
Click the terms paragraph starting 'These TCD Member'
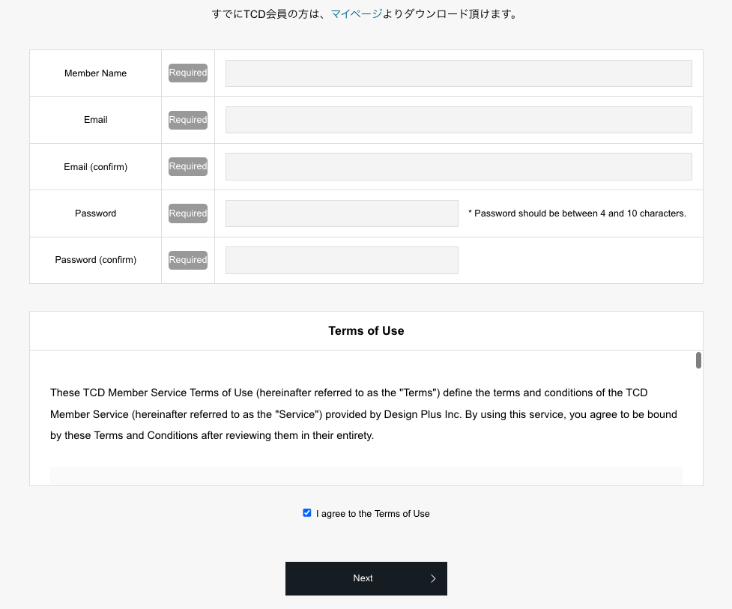(363, 414)
